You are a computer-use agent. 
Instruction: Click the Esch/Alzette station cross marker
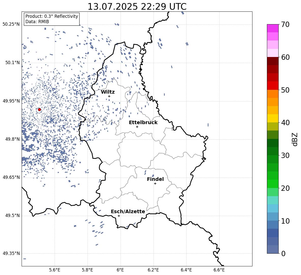[119, 216]
